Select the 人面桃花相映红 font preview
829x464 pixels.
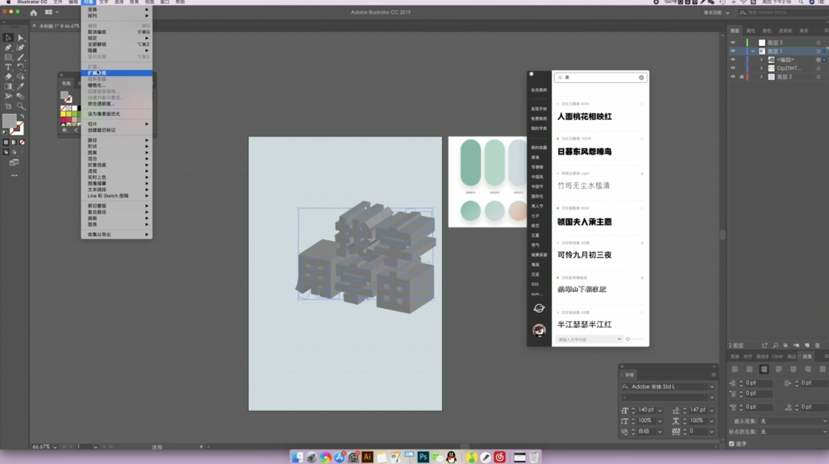click(x=584, y=117)
